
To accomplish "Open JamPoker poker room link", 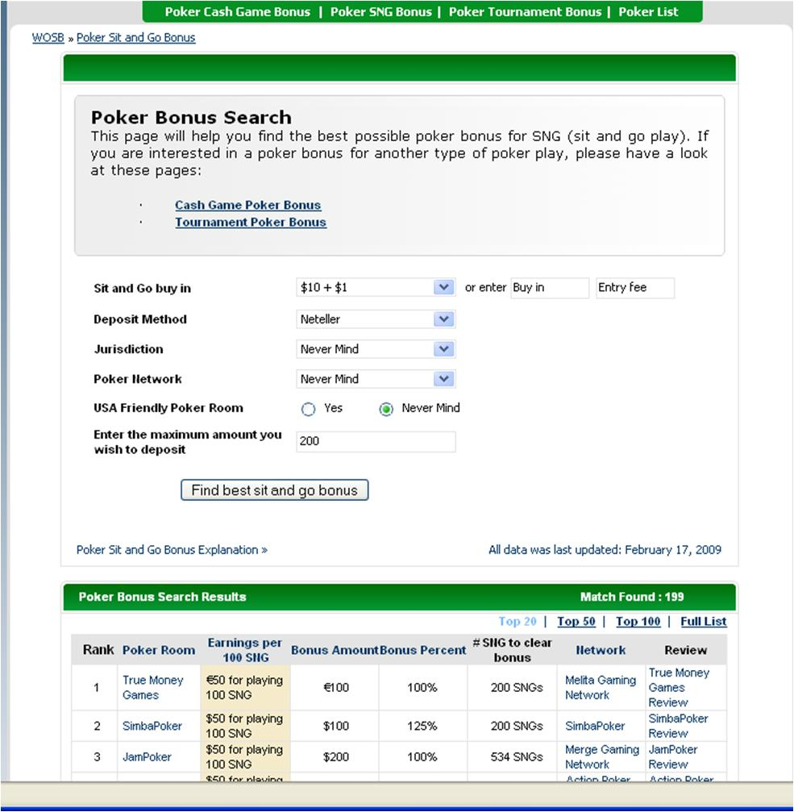I will (x=147, y=757).
